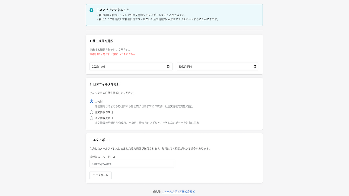This screenshot has height=196, width=349.
Task: Click the 1. 抽出期間を選択 section heading
Action: click(102, 41)
